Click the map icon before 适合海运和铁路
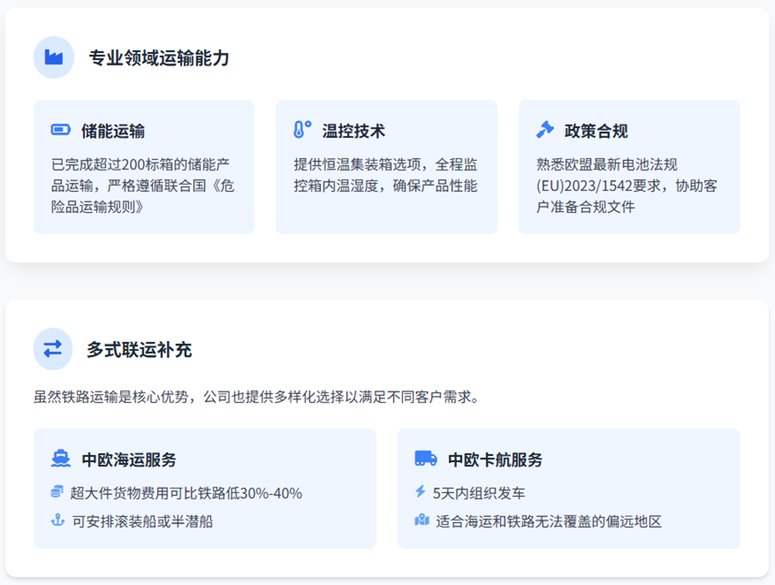Viewport: 775px width, 585px height. click(422, 521)
